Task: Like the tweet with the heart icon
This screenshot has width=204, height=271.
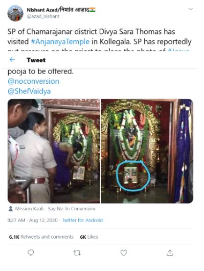Action: click(124, 253)
